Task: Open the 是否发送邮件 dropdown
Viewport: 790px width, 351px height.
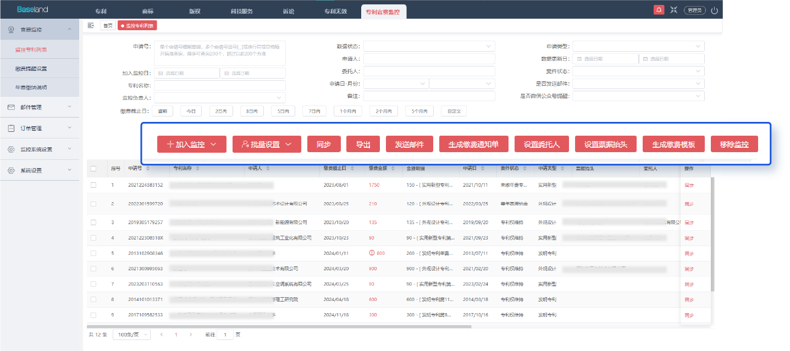Action: tap(638, 83)
